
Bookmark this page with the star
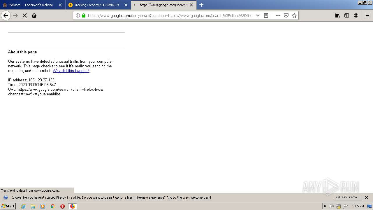(x=294, y=15)
